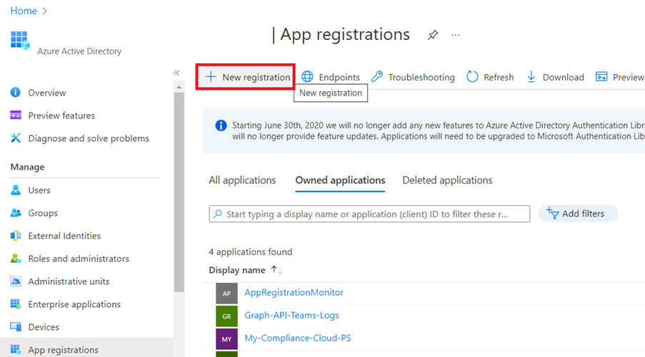The image size is (645, 357).
Task: Click the Manage section heading
Action: (x=27, y=167)
